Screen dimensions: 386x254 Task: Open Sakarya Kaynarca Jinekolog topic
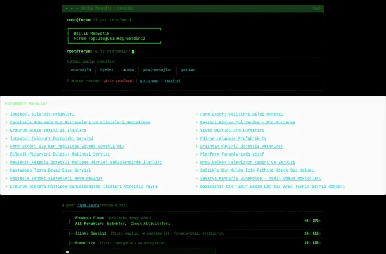tap(261, 178)
